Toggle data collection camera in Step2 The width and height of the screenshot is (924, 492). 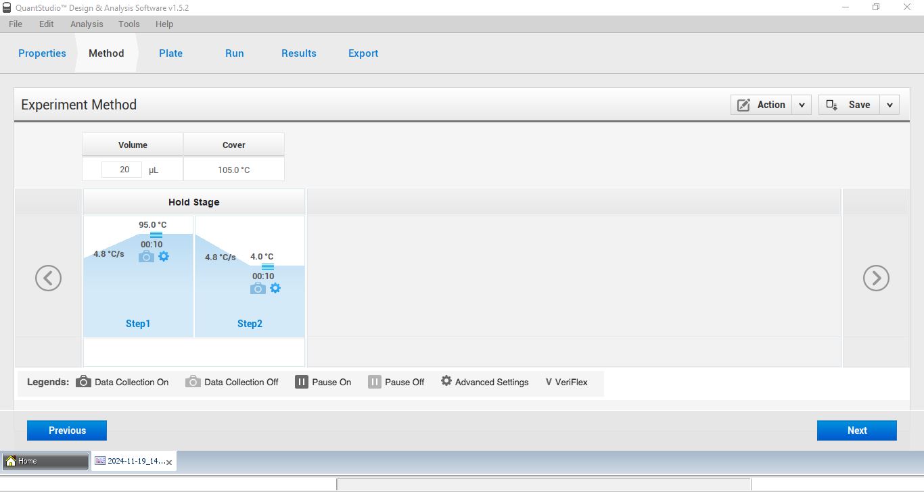258,289
